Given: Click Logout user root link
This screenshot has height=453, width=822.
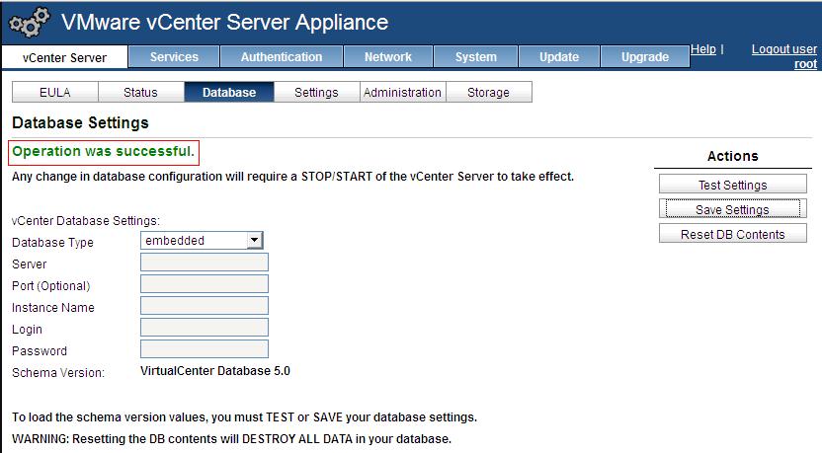Looking at the screenshot, I should click(784, 56).
